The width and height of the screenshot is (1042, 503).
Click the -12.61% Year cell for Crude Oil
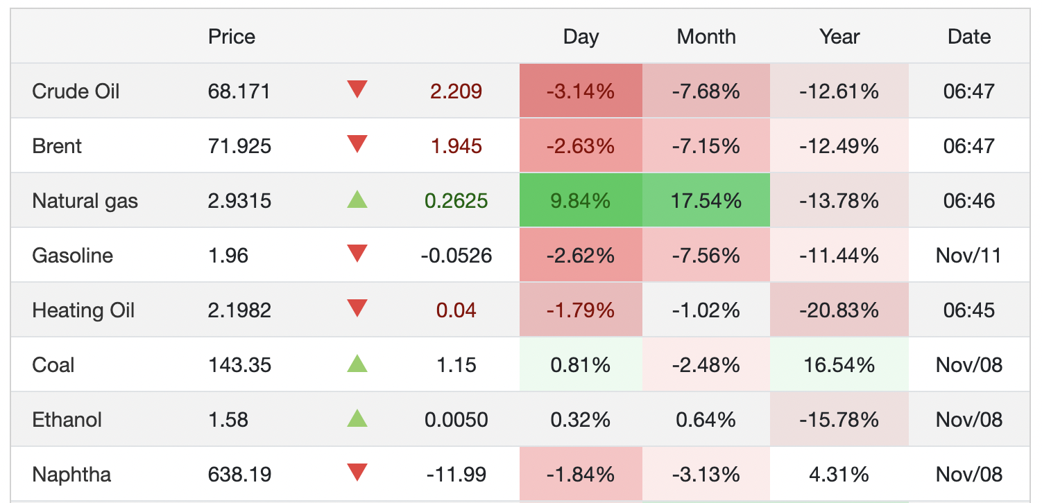[839, 91]
